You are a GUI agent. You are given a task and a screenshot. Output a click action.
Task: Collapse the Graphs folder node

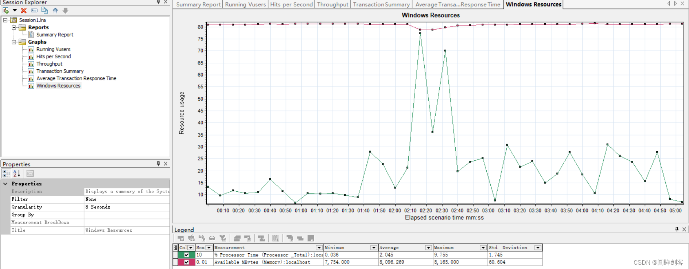(x=14, y=42)
